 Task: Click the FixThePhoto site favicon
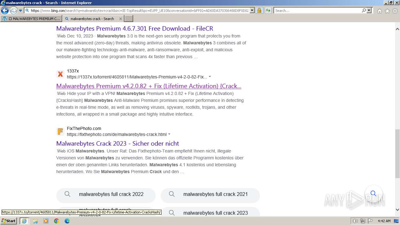coord(60,132)
